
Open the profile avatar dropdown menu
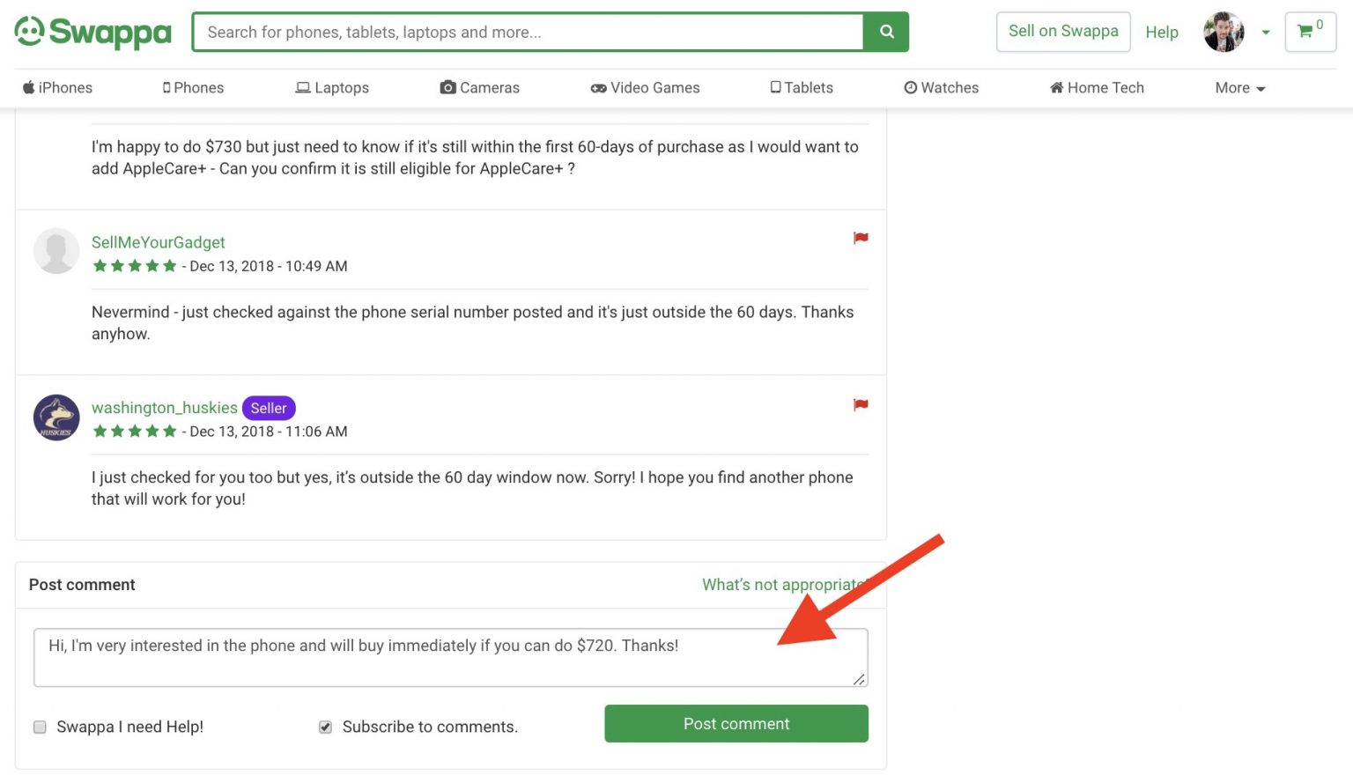click(1224, 32)
